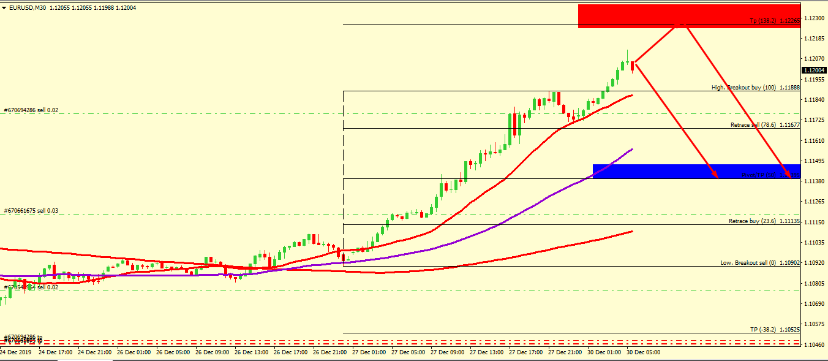This screenshot has height=361, width=828.
Task: Click the 30 Dec 05:00 time axis label
Action: (642, 352)
